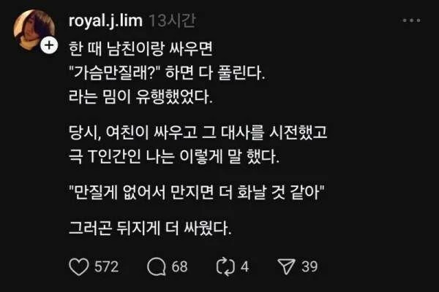This screenshot has height=292, width=439.
Task: View the 572 likes count
Action: (x=106, y=266)
